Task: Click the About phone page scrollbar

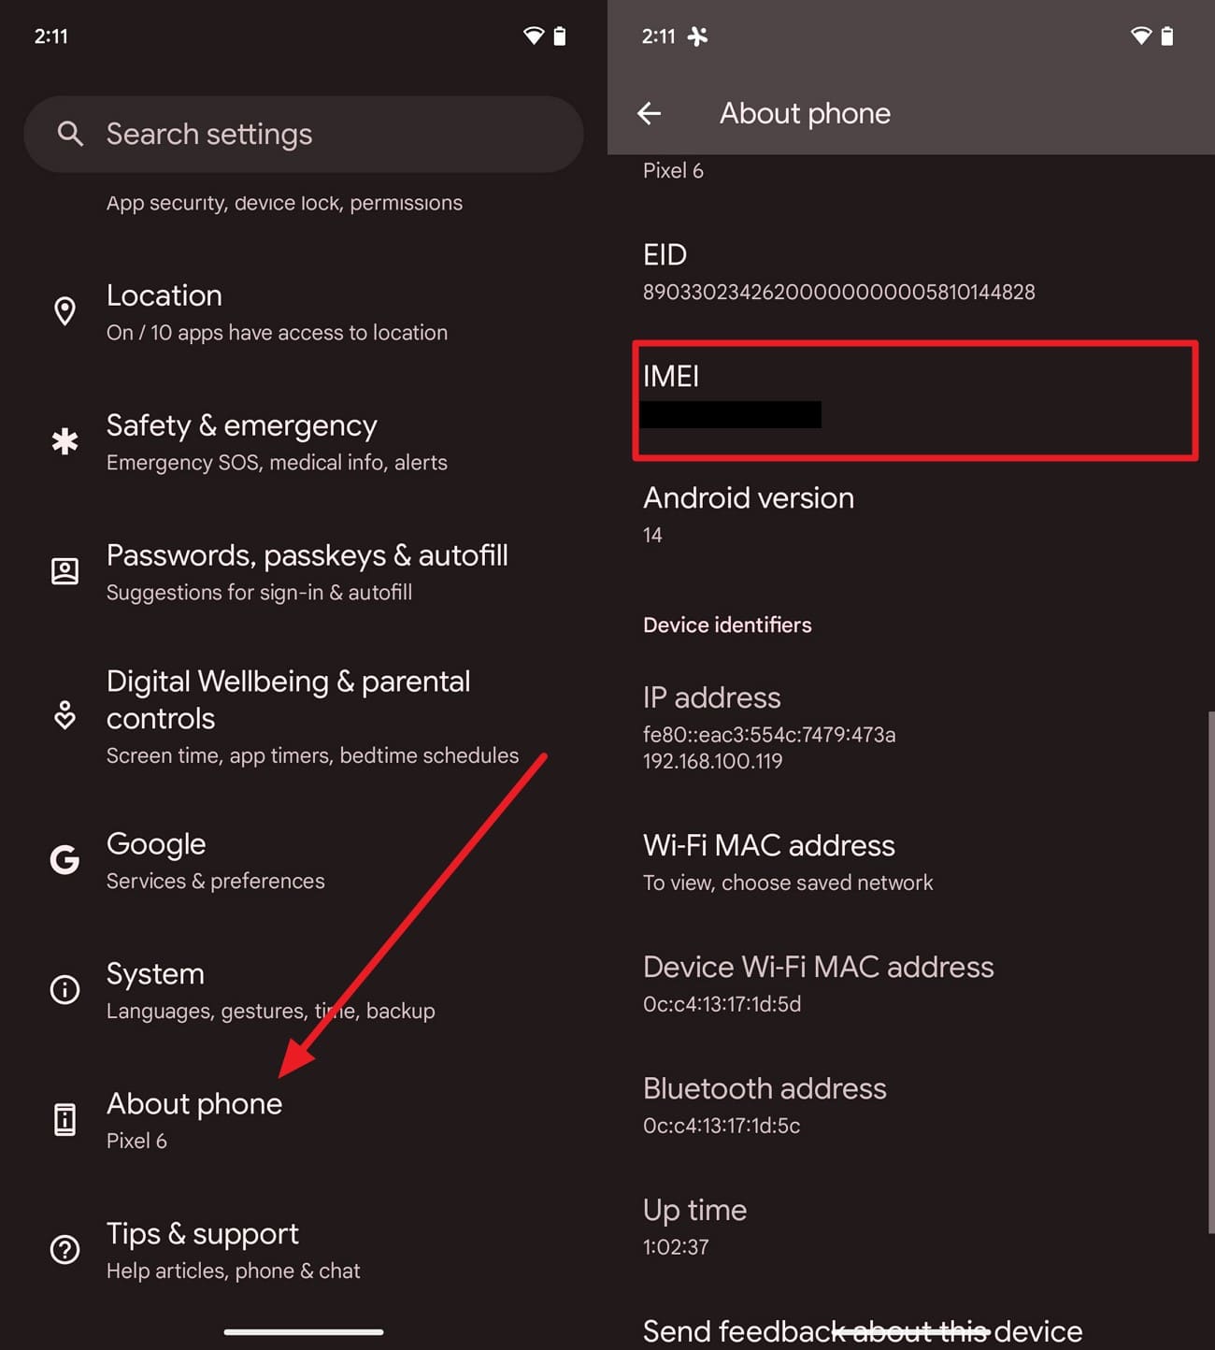Action: 1210,972
